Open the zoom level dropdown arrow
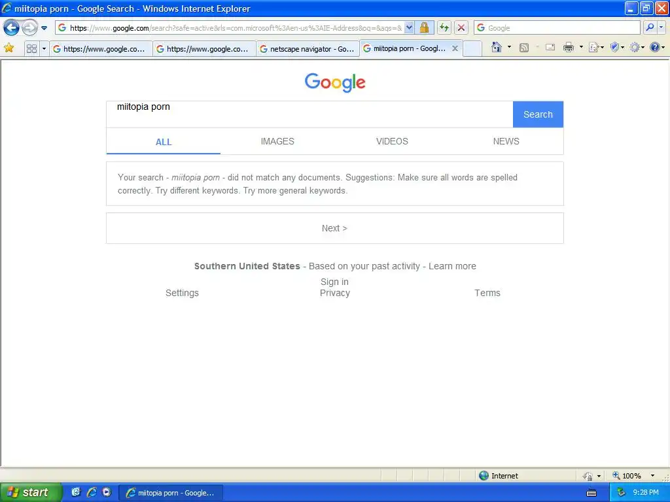The width and height of the screenshot is (670, 502). click(652, 476)
